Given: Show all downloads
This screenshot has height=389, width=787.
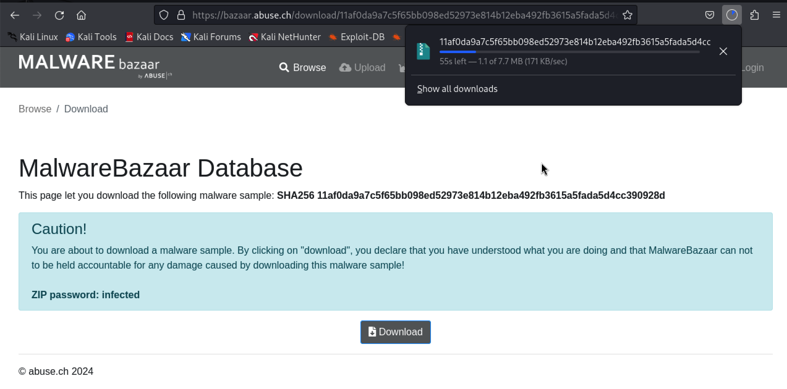Looking at the screenshot, I should [457, 89].
